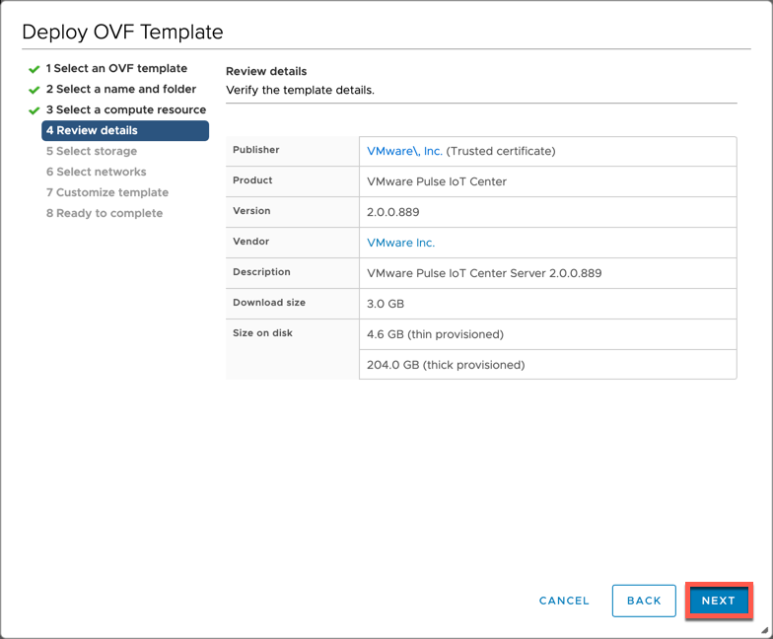Viewport: 773px width, 639px height.
Task: Click the green checkmark beside step 1
Action: click(34, 69)
